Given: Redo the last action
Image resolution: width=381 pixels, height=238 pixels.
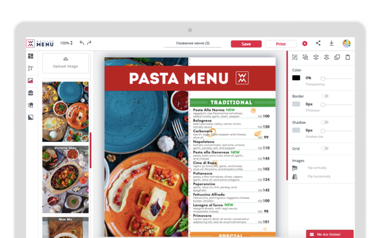Looking at the screenshot, I should (89, 43).
